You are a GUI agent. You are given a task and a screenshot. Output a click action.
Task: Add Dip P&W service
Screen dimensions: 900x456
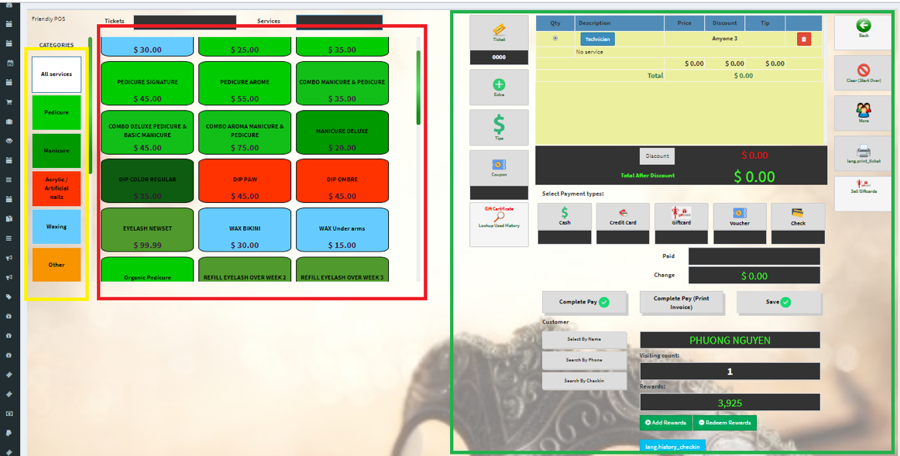coord(245,180)
